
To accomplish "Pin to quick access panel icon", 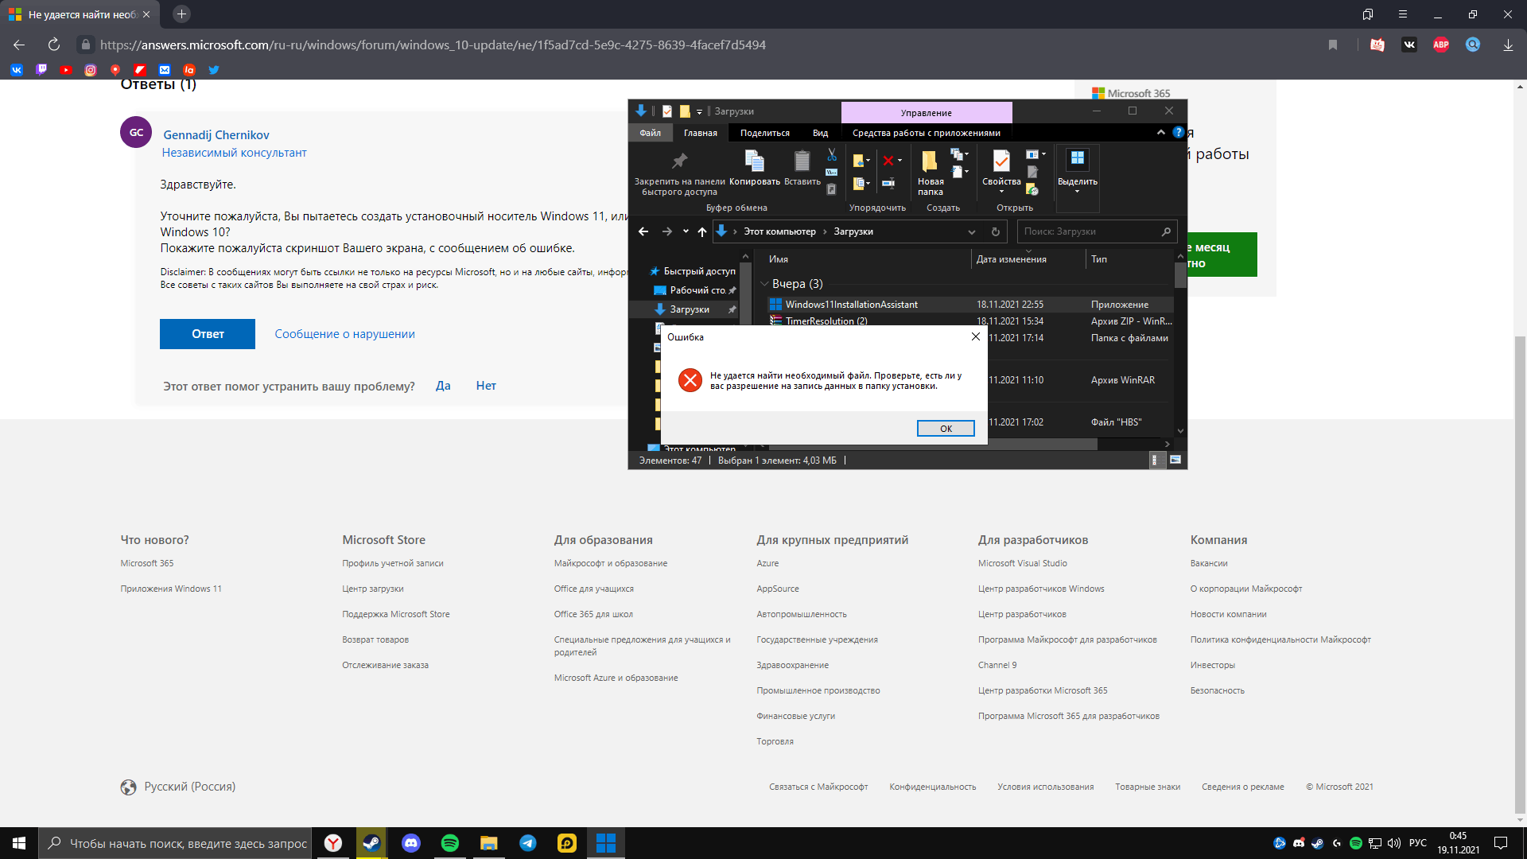I will tap(679, 161).
